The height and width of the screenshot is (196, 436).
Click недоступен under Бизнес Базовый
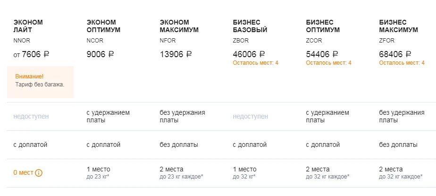[x=250, y=116]
